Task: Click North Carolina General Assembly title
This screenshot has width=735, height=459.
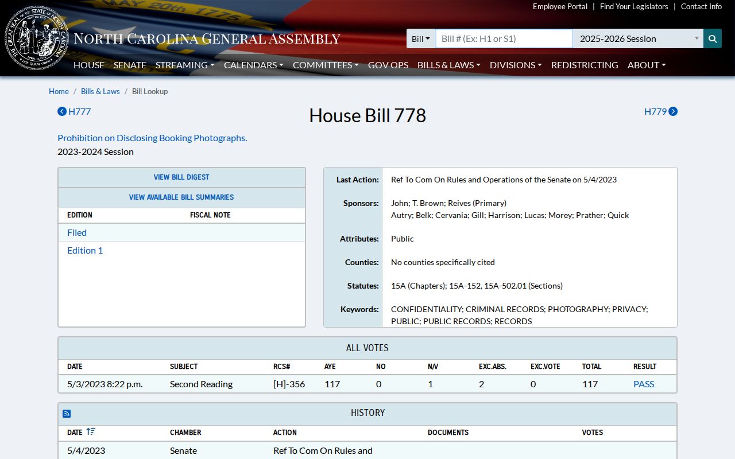Action: click(207, 38)
